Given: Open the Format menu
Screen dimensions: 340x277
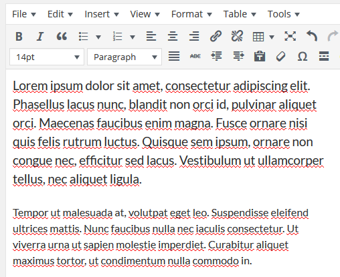Looking at the screenshot, I should click(x=191, y=14).
